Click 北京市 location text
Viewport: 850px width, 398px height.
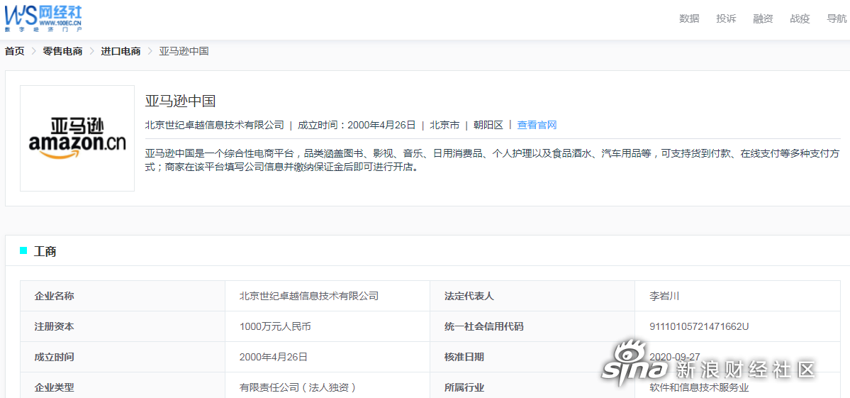pyautogui.click(x=444, y=126)
